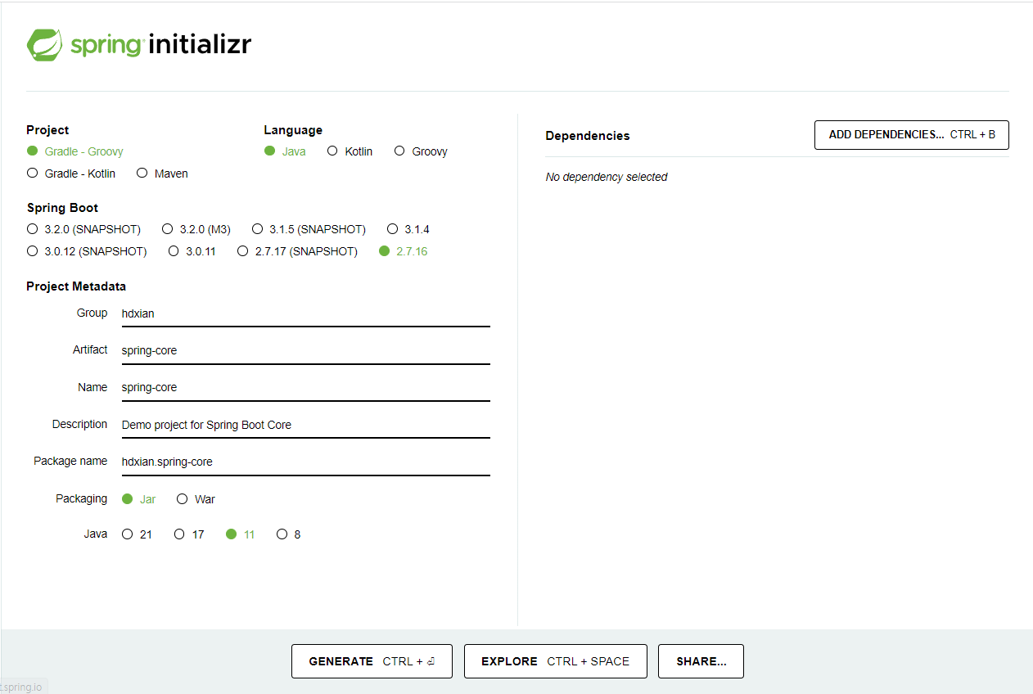The image size is (1033, 694).
Task: Select Spring Boot version 2.7.16
Action: pyautogui.click(x=404, y=251)
